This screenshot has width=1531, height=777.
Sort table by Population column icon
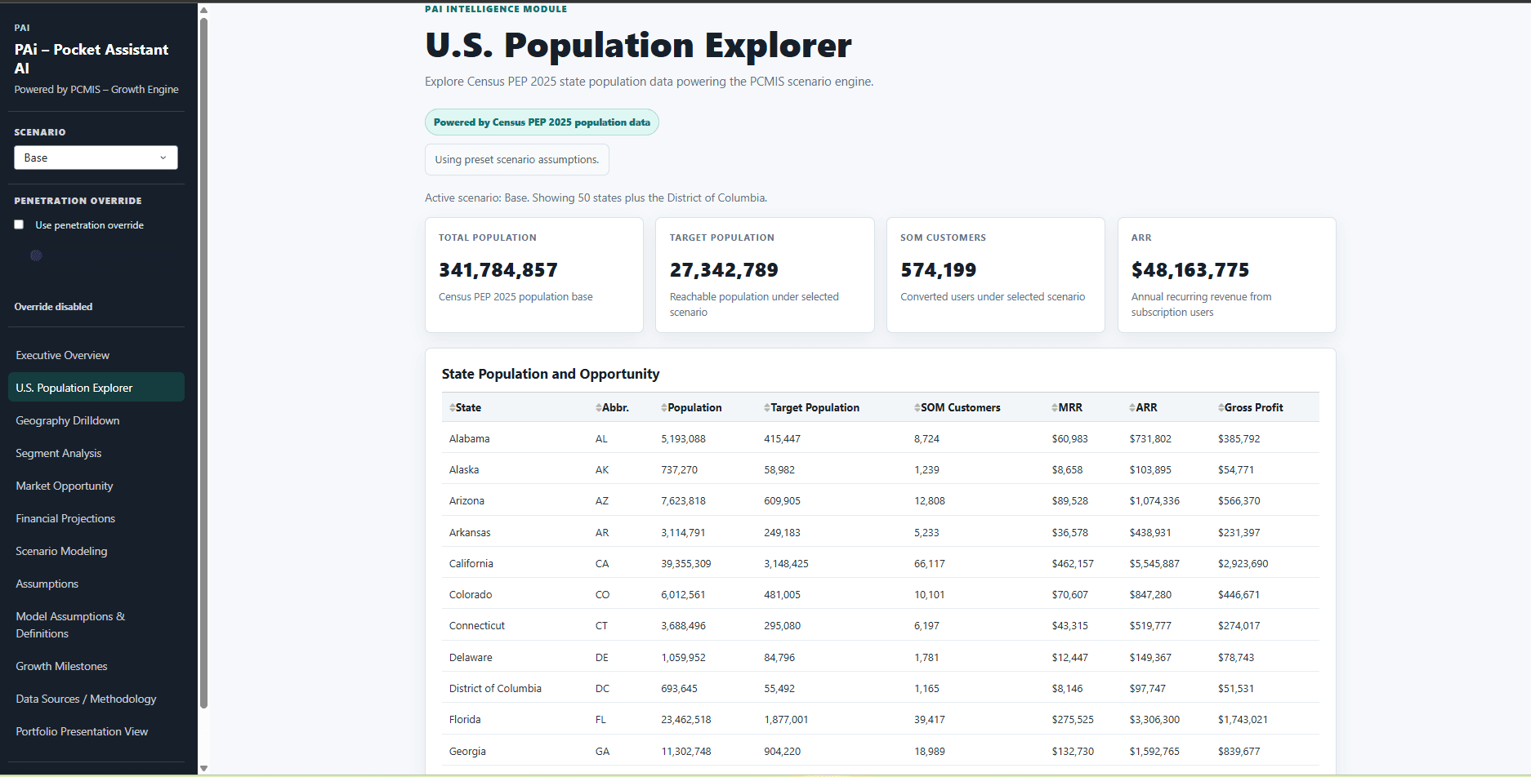click(664, 407)
